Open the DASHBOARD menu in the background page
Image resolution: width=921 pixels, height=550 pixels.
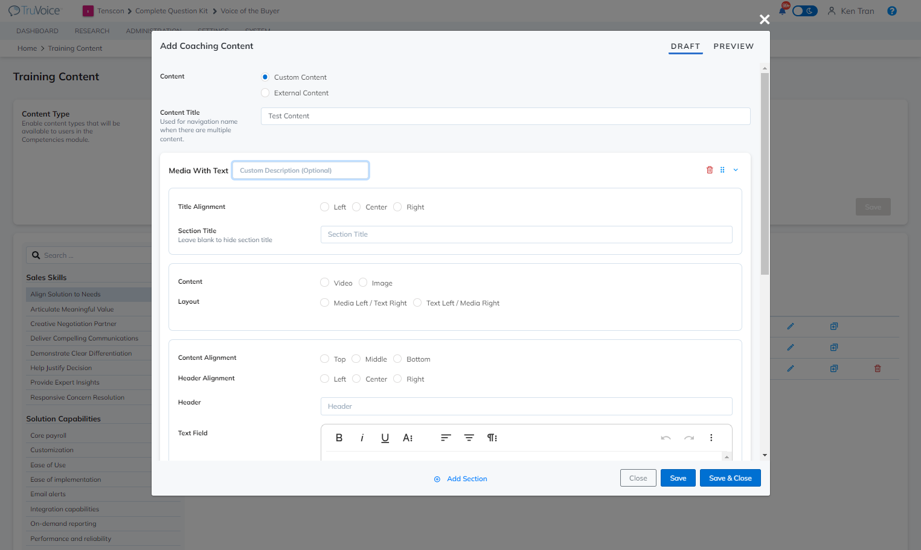coord(37,31)
